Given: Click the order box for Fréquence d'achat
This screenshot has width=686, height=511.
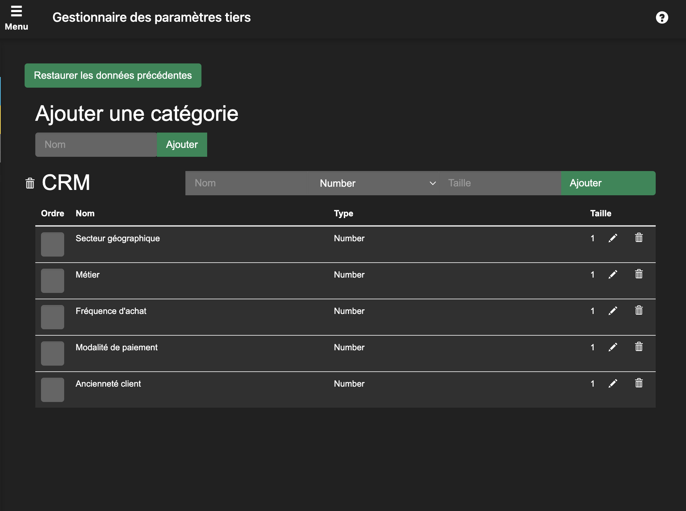Looking at the screenshot, I should (x=52, y=317).
